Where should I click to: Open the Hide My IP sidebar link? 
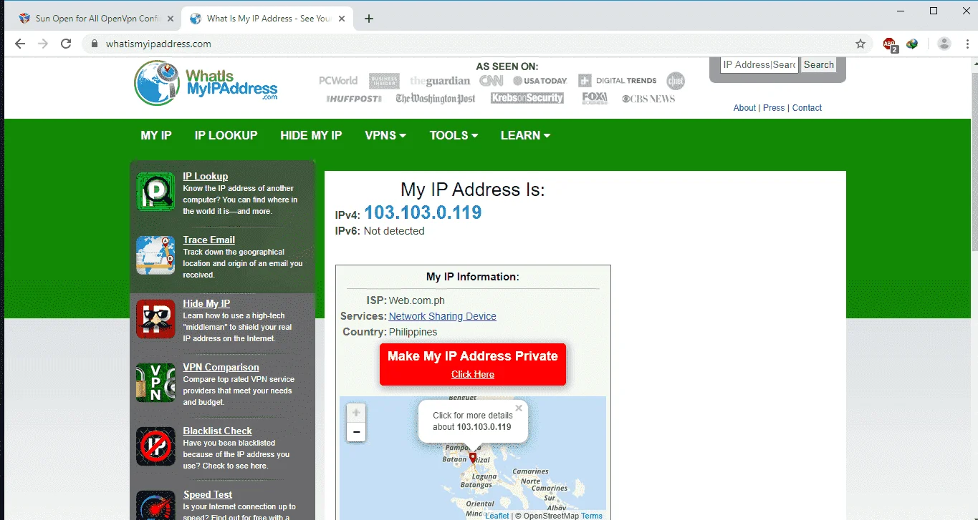206,303
